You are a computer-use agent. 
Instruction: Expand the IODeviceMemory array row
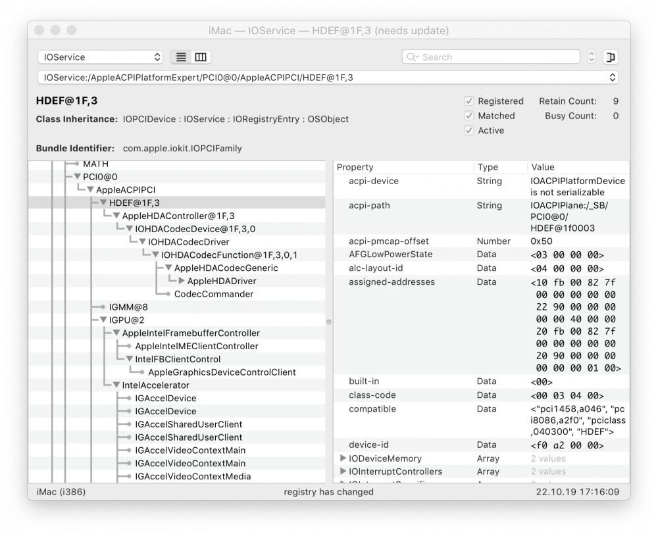point(343,458)
